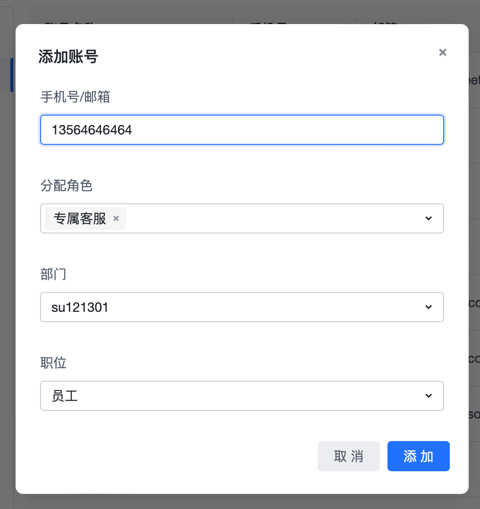This screenshot has height=509, width=480.
Task: Select the su121301 department value
Action: coord(80,308)
